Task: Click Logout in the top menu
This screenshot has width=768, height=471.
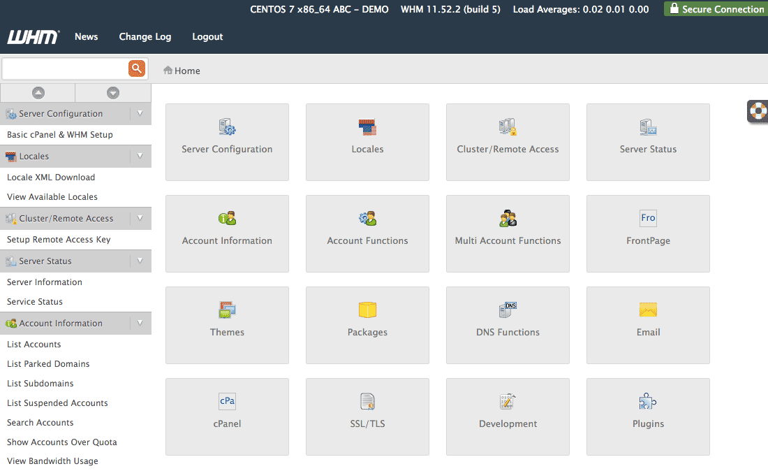Action: (207, 37)
